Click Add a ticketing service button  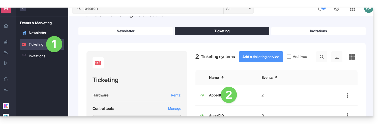261,57
